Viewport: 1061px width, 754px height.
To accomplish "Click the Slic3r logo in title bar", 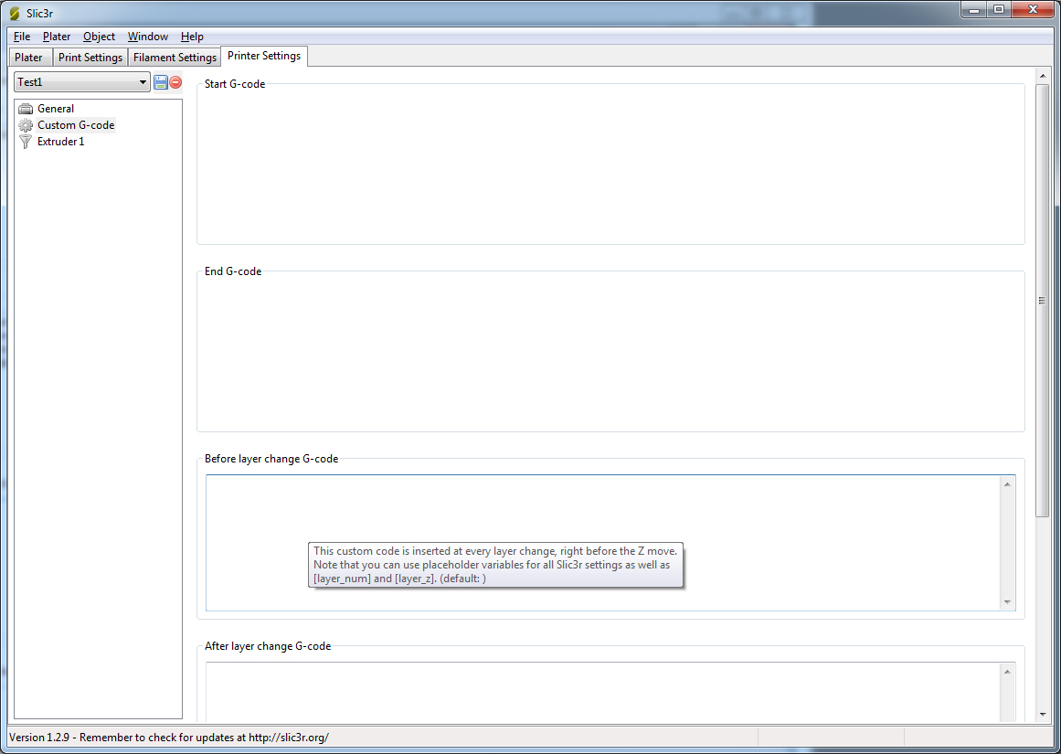I will (14, 11).
